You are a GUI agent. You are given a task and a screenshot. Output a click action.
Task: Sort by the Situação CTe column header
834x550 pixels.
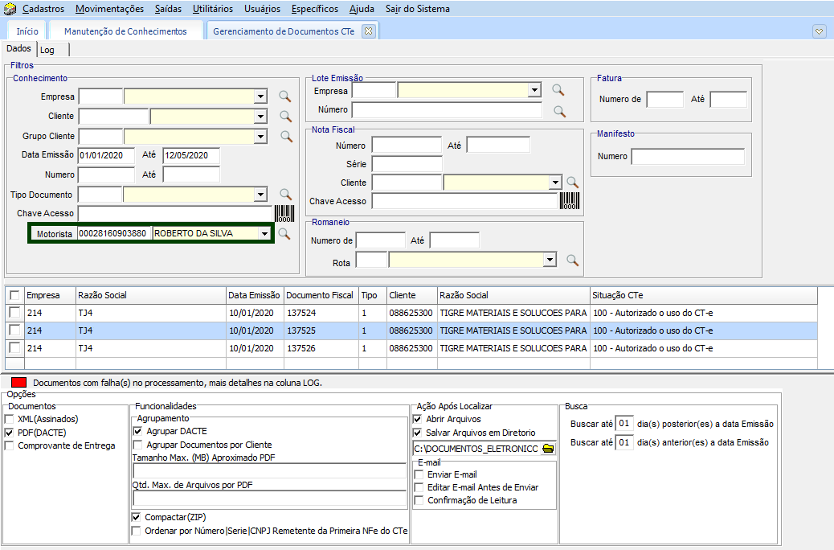coord(616,295)
